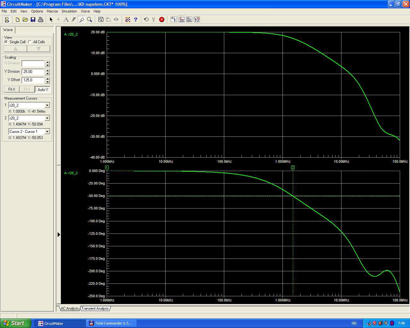
Task: Click the black arrow panel expander
Action: tap(59, 234)
